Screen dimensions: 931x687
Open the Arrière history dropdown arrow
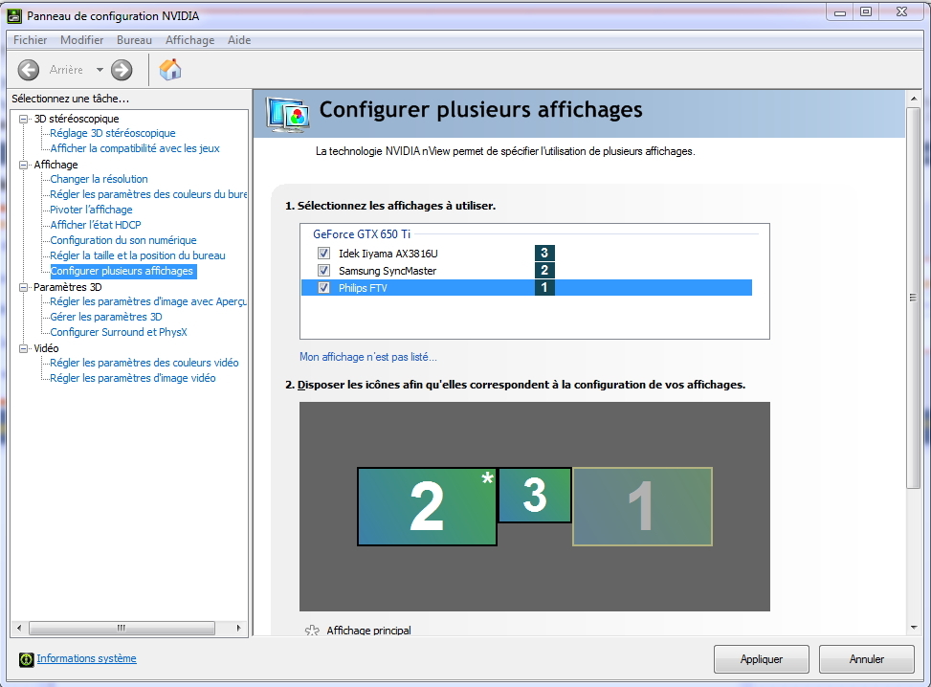[x=100, y=70]
